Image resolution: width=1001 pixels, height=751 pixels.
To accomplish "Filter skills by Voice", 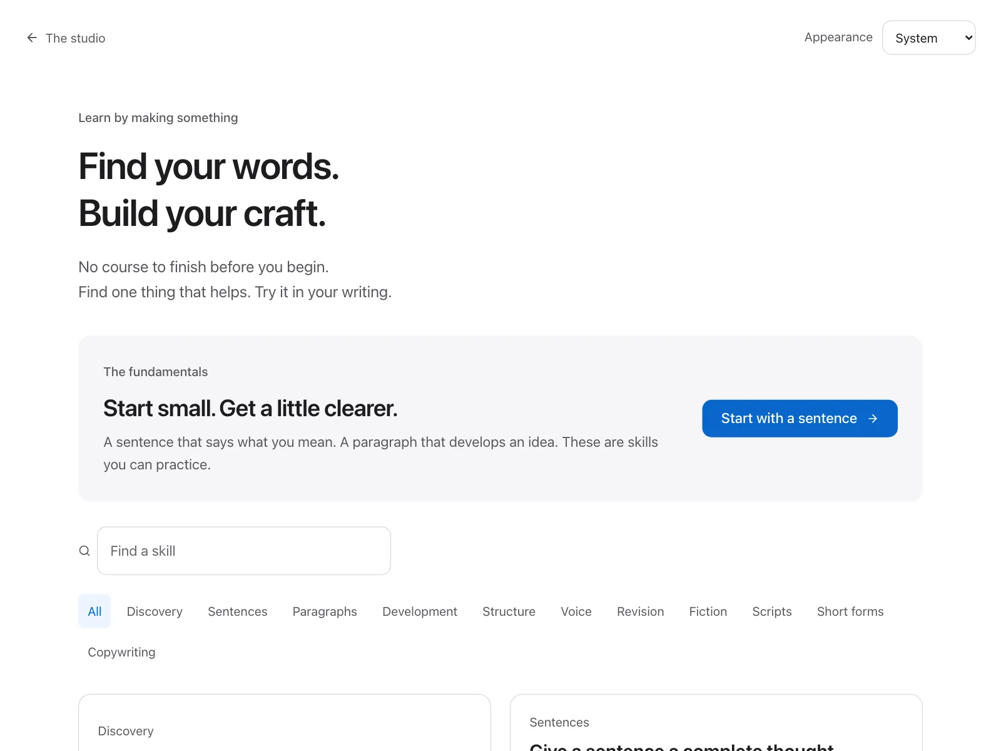I will pyautogui.click(x=576, y=611).
